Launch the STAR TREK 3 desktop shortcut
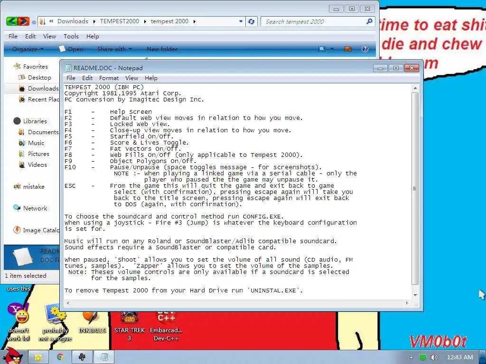The height and width of the screenshot is (364, 486). coord(129,325)
